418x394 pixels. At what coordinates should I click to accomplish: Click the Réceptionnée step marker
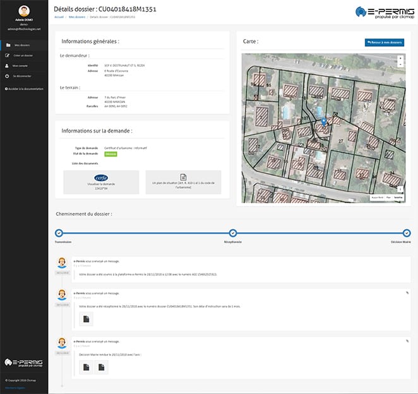[x=232, y=233]
